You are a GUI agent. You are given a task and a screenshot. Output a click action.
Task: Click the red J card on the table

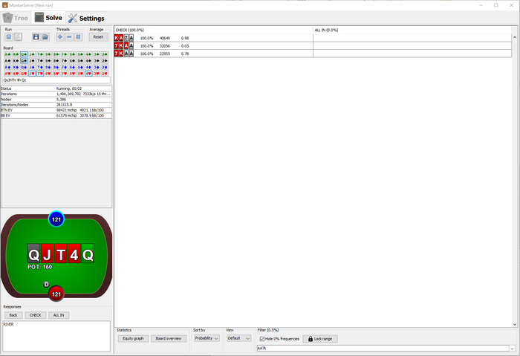pos(47,254)
